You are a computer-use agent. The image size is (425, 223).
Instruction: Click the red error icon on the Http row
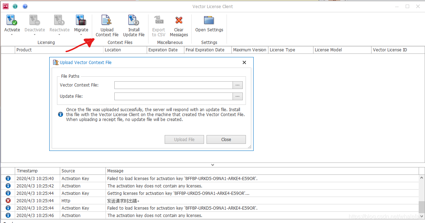click(x=8, y=200)
